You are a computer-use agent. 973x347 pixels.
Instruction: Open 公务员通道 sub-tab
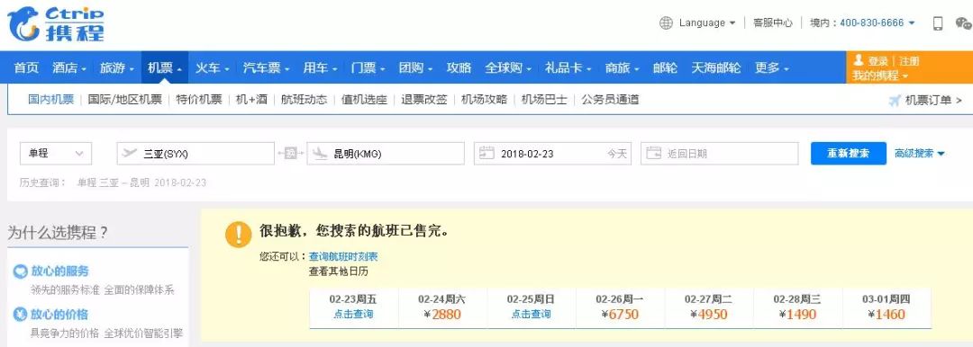pos(610,99)
